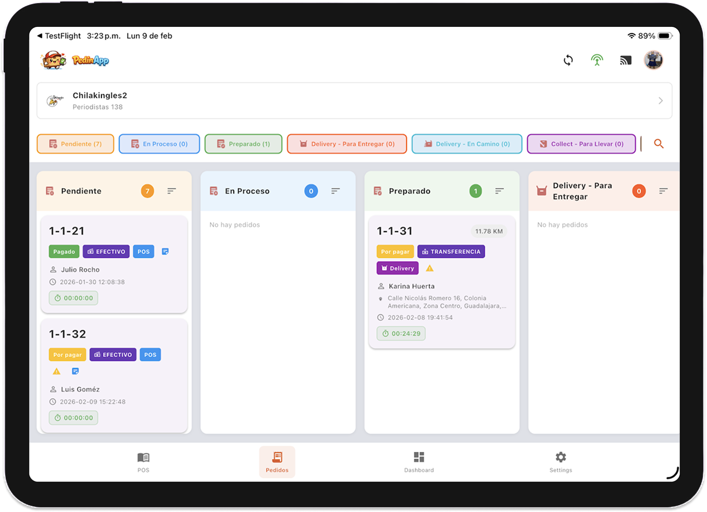Click the profile avatar picture in the header

coord(653,60)
